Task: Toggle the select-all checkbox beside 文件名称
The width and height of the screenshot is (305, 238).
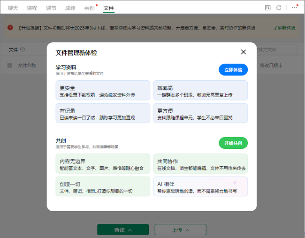Action: tap(10, 65)
